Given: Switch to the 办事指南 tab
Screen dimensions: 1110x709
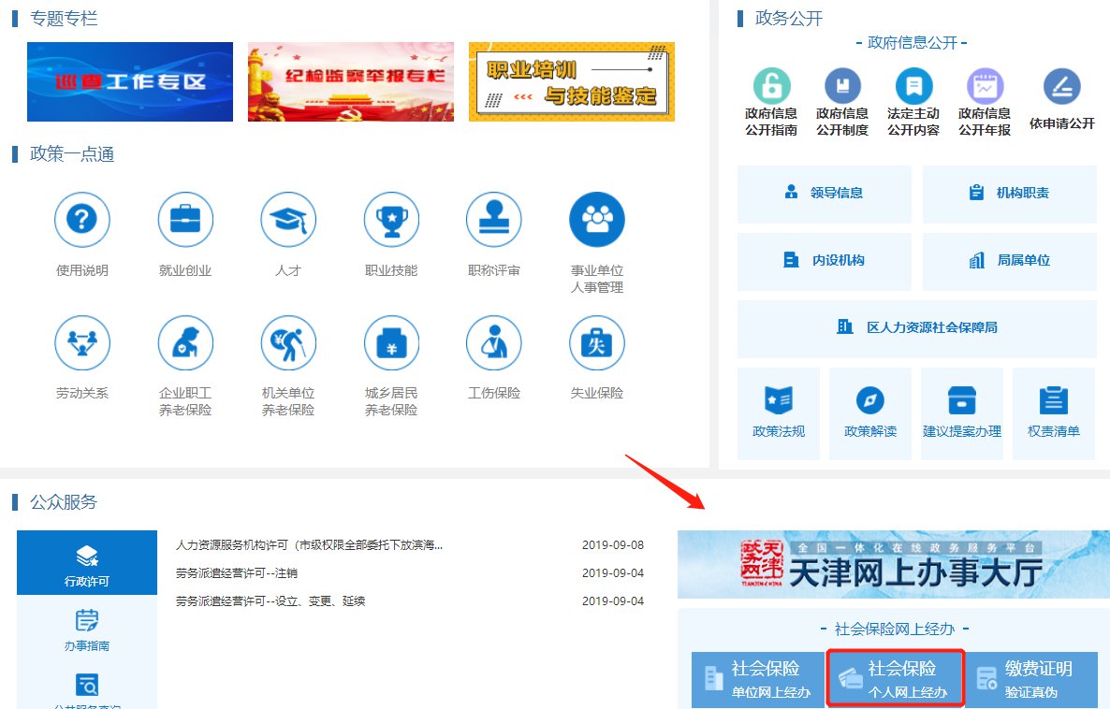Looking at the screenshot, I should point(87,629).
